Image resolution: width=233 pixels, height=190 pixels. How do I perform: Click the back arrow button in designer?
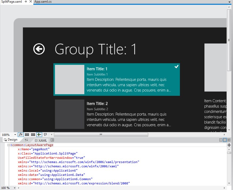pyautogui.click(x=39, y=49)
